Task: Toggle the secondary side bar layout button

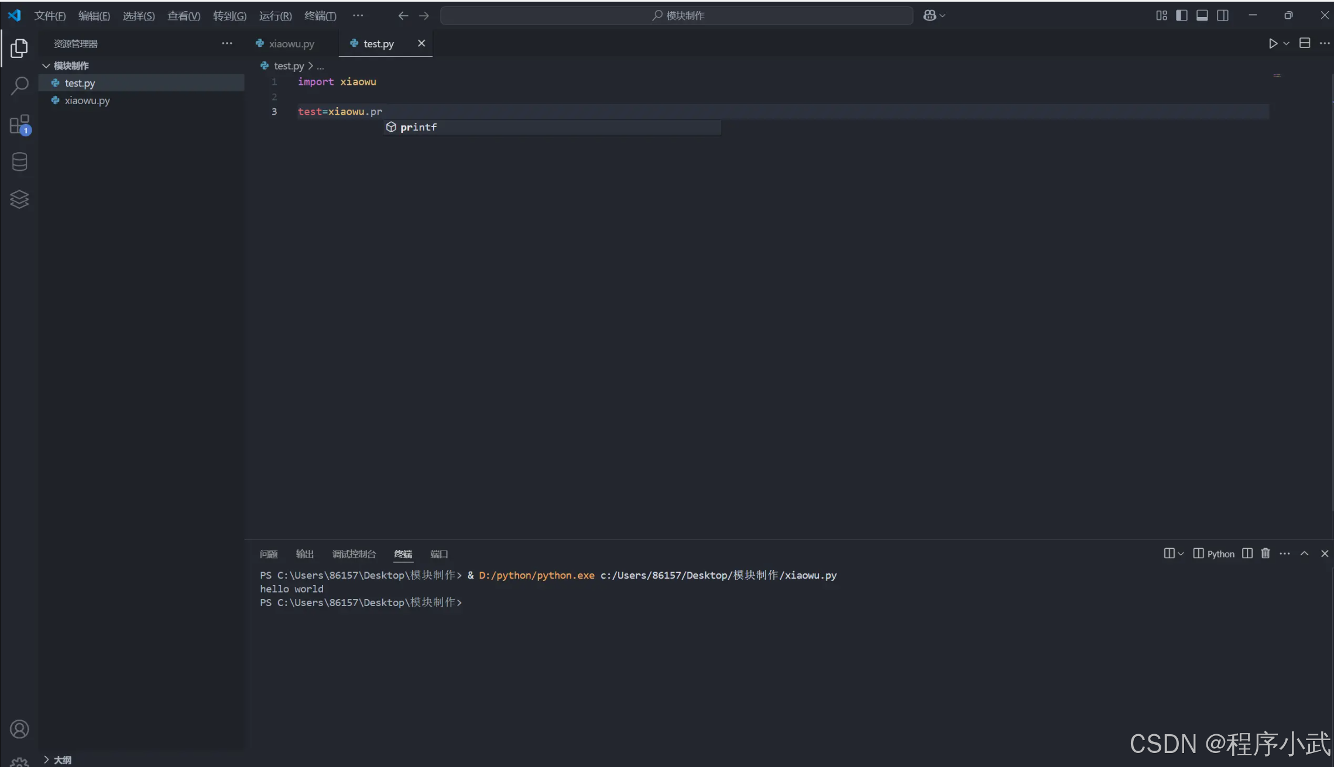Action: [x=1223, y=16]
